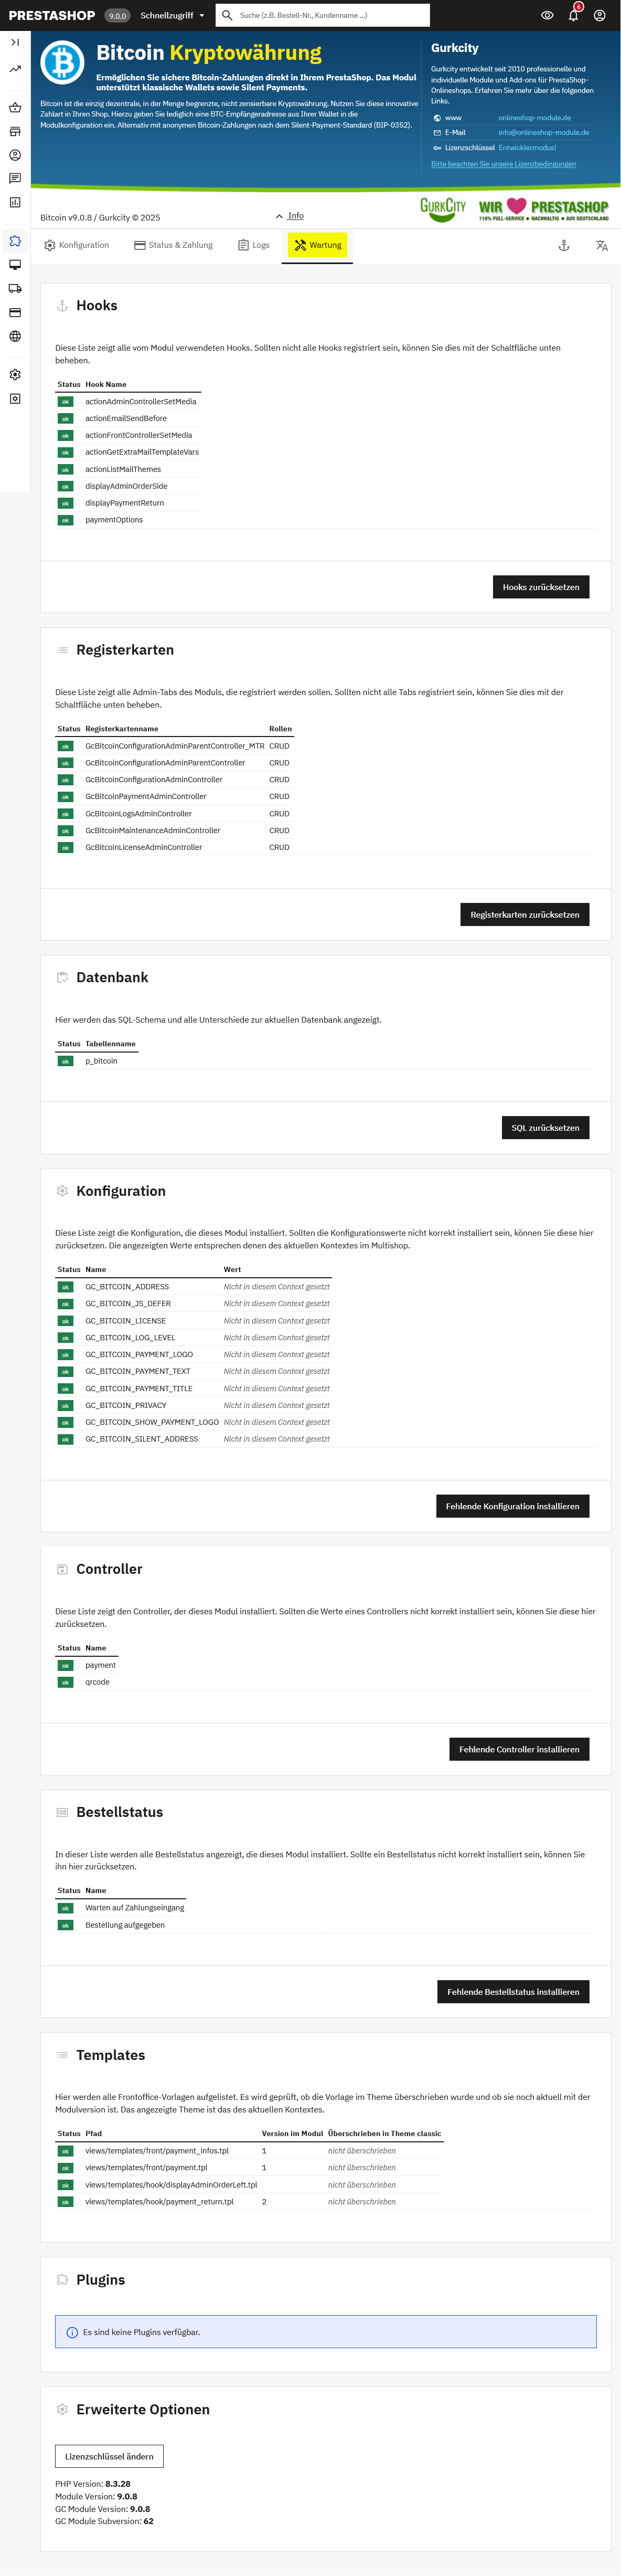Open Payment via the credit card sidebar icon
621x2576 pixels.
point(15,313)
